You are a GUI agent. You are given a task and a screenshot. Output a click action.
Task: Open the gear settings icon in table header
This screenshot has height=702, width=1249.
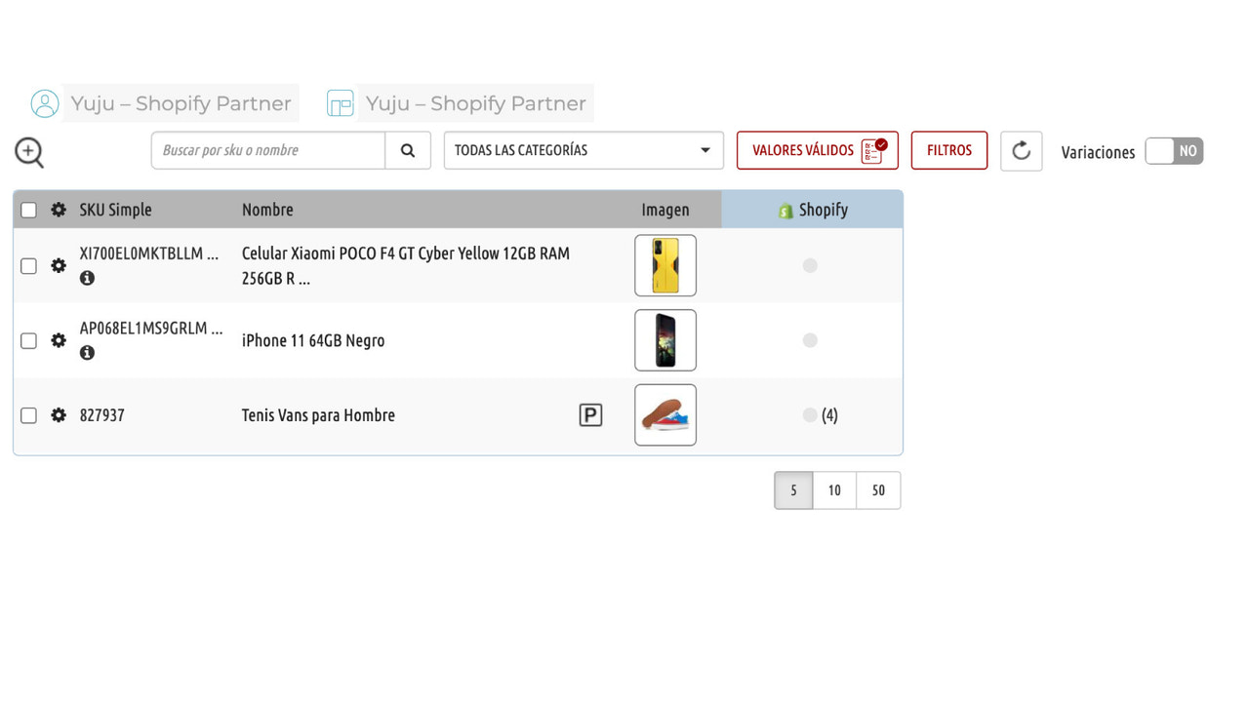click(x=59, y=210)
